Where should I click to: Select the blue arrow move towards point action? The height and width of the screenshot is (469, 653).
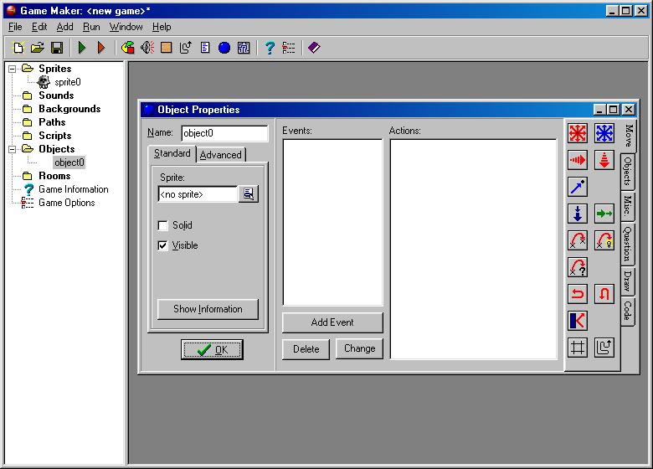pos(578,187)
